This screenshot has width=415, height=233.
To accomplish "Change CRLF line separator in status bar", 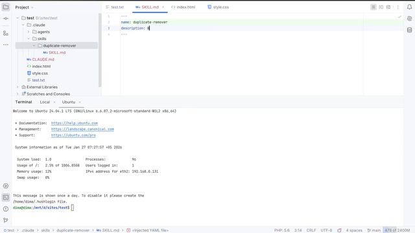I will [x=311, y=230].
